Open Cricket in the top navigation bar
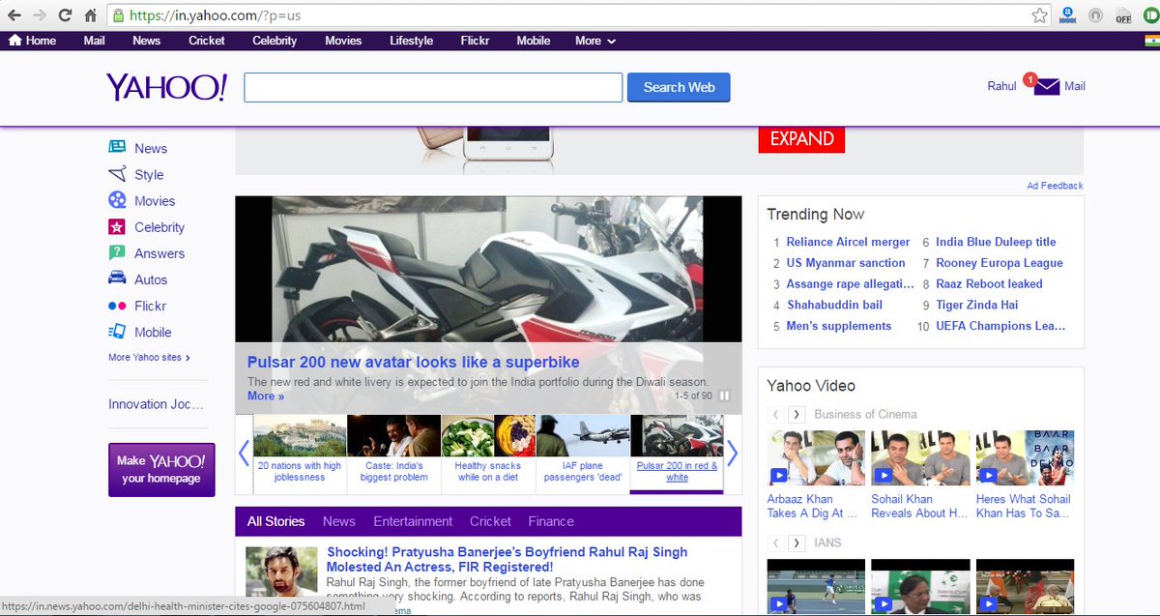The image size is (1160, 616). (x=207, y=41)
